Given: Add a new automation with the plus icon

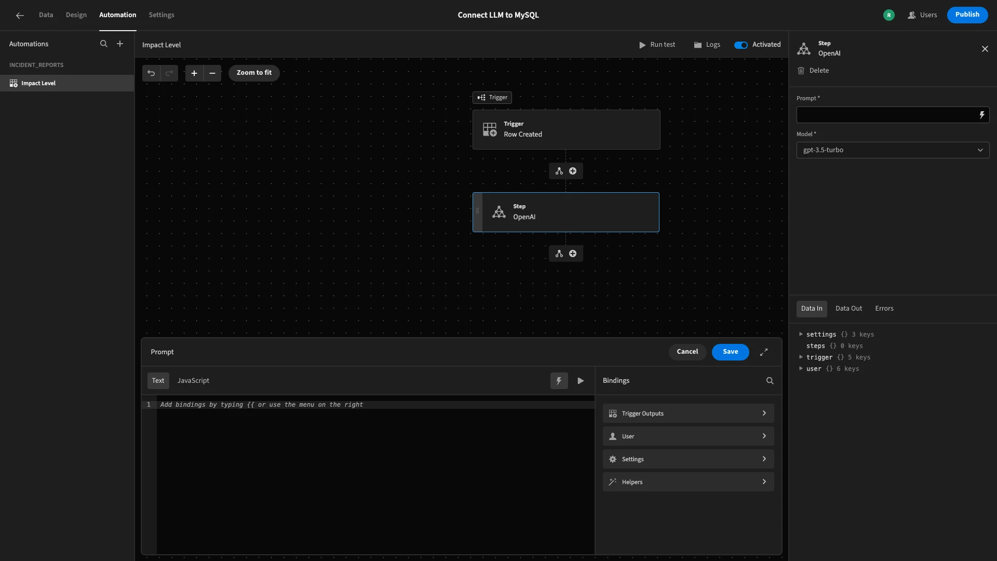Looking at the screenshot, I should coord(120,44).
